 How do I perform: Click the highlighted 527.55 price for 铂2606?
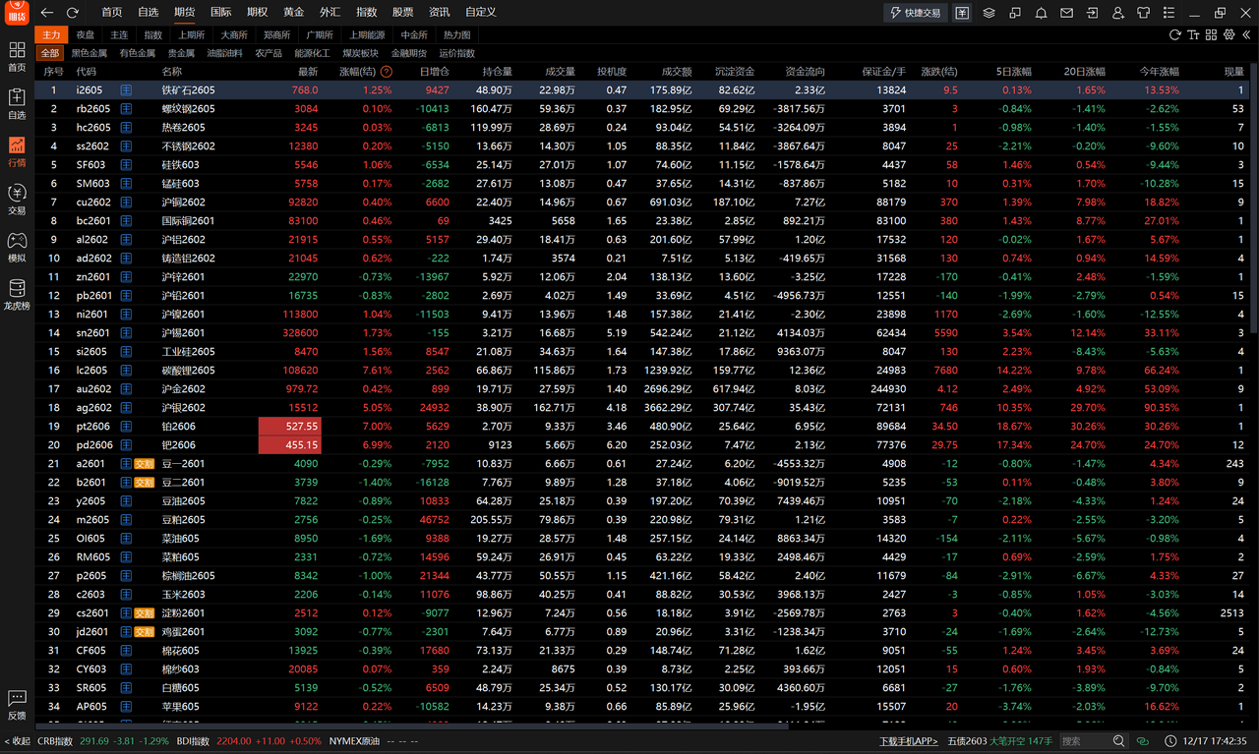click(289, 427)
